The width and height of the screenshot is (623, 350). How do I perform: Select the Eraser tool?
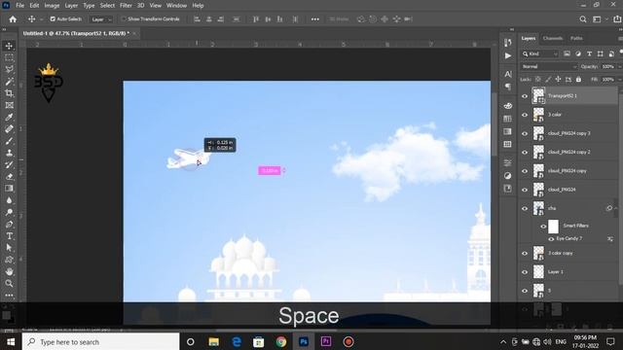tap(9, 177)
